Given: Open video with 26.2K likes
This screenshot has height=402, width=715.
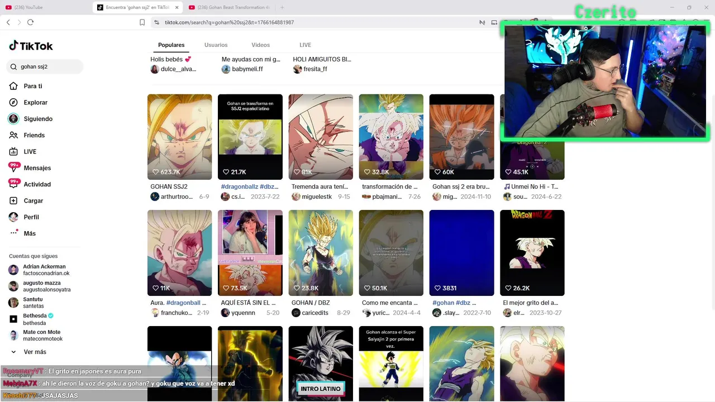Looking at the screenshot, I should (x=532, y=253).
